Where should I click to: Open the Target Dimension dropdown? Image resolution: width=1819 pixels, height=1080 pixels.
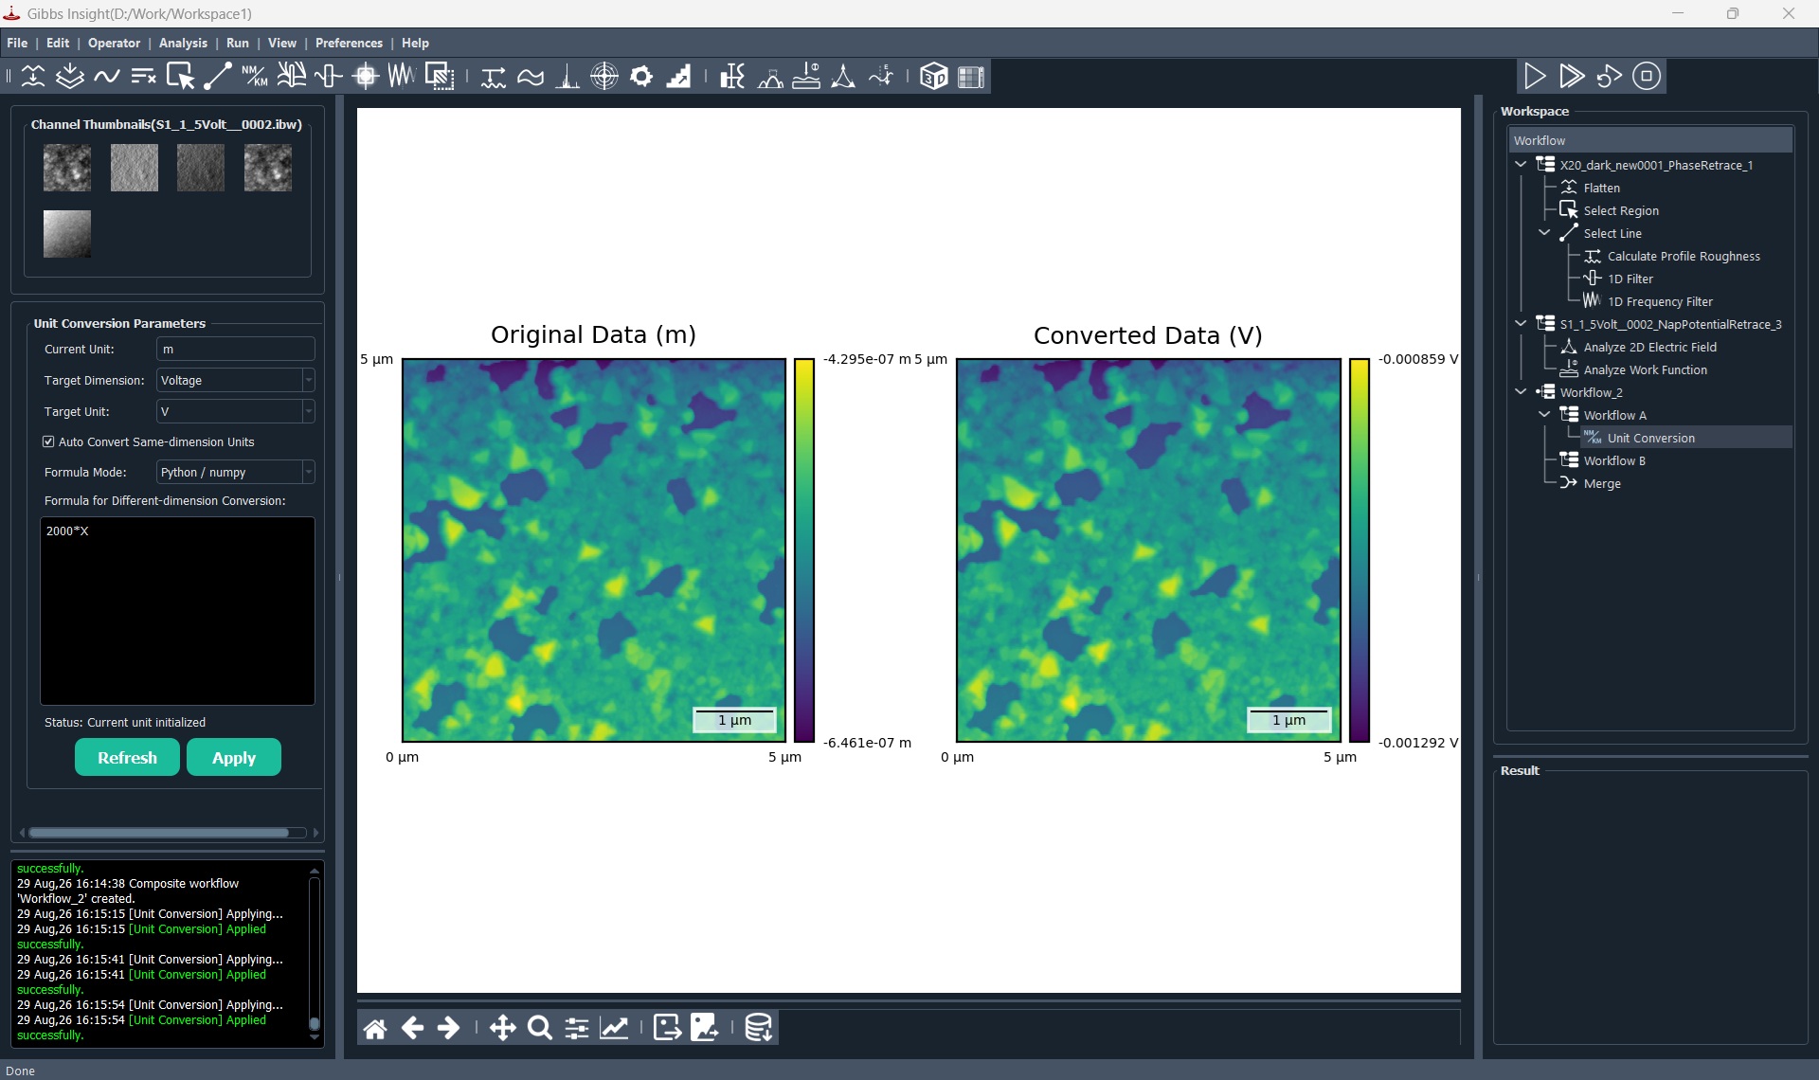pos(235,380)
